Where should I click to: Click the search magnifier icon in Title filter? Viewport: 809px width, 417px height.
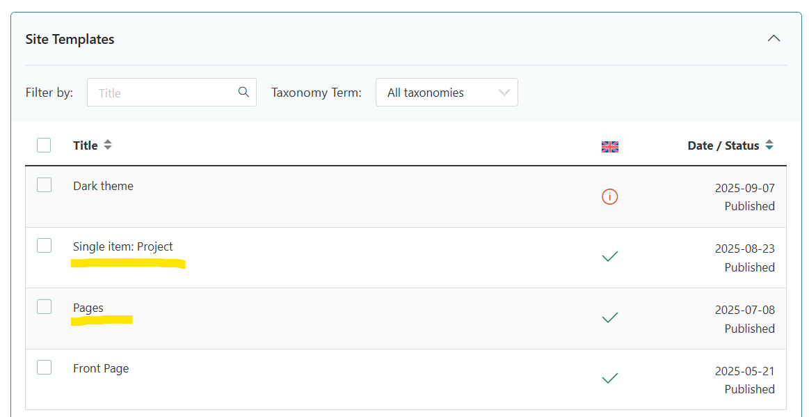pos(243,92)
